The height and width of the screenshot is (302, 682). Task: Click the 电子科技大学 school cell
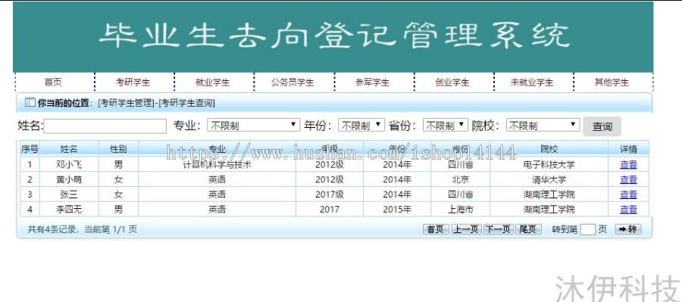549,165
